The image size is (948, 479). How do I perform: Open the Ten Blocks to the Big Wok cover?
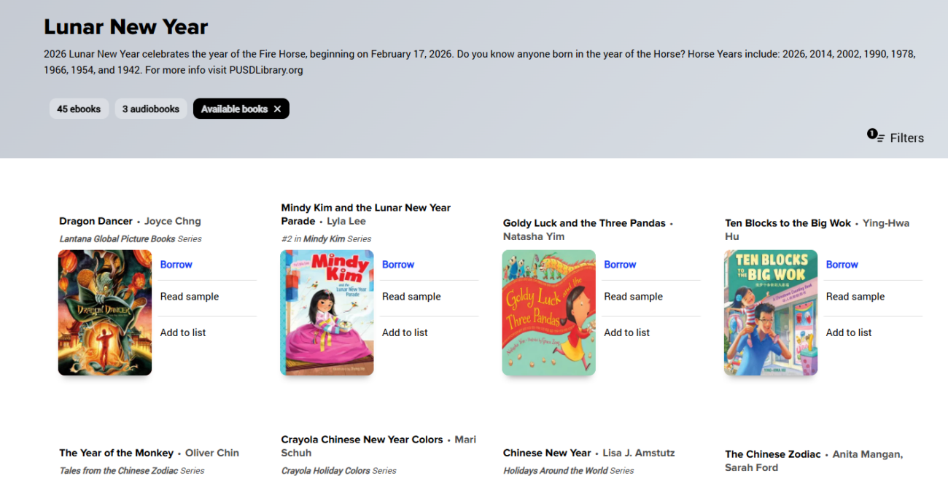pyautogui.click(x=770, y=313)
